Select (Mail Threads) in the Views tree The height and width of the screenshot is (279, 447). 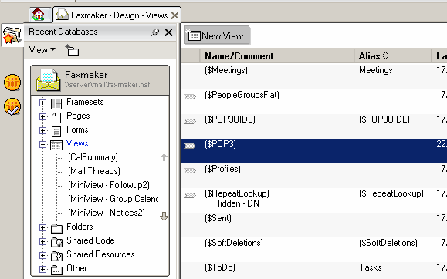click(94, 171)
